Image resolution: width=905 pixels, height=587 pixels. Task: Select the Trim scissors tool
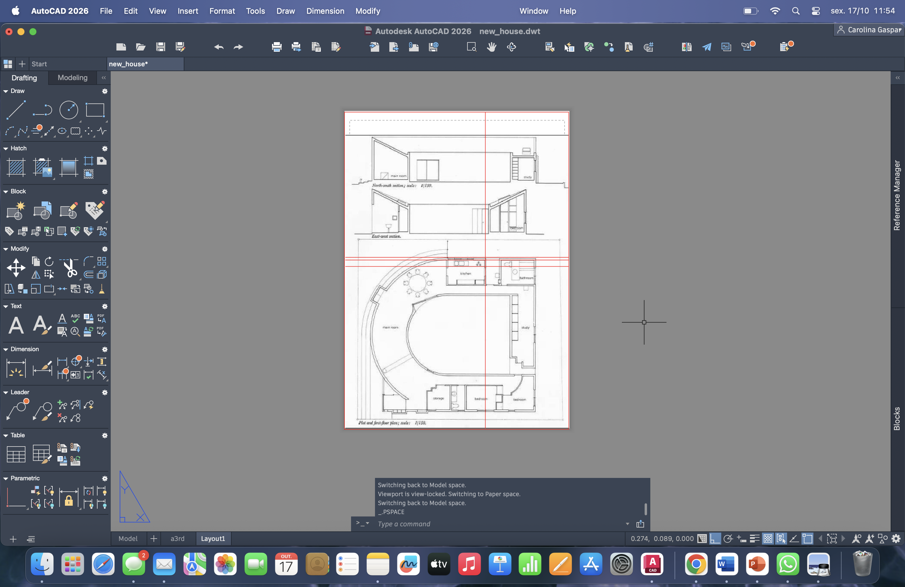point(70,268)
